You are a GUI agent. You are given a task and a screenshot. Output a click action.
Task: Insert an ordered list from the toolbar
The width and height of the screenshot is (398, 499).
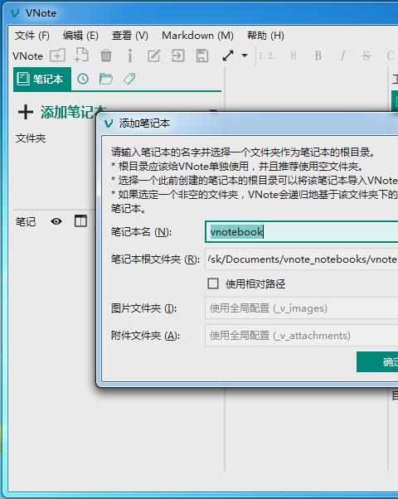pyautogui.click(x=266, y=56)
